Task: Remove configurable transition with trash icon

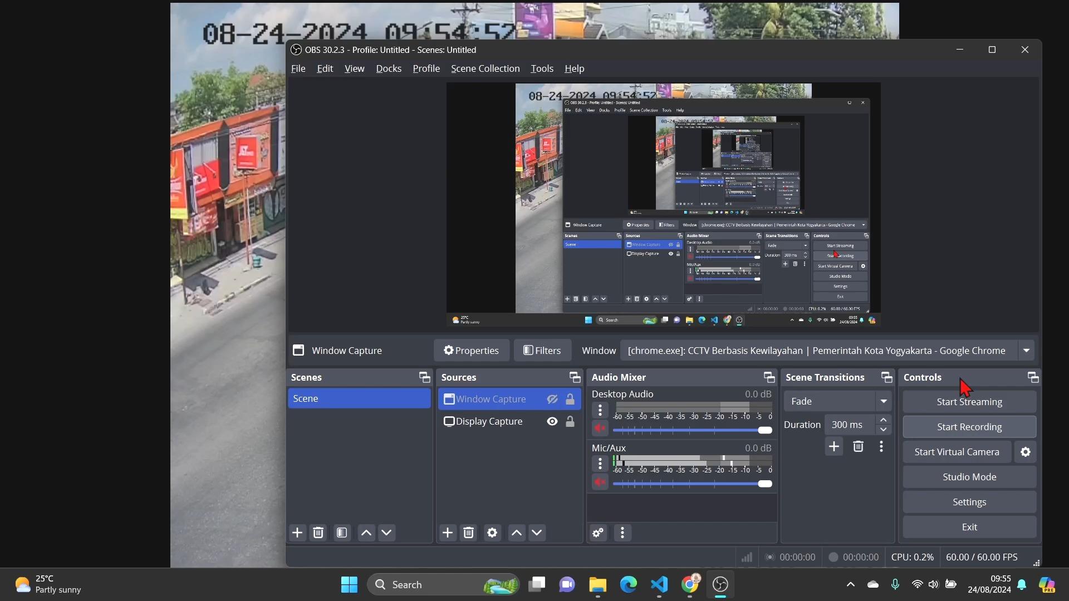Action: tap(859, 446)
